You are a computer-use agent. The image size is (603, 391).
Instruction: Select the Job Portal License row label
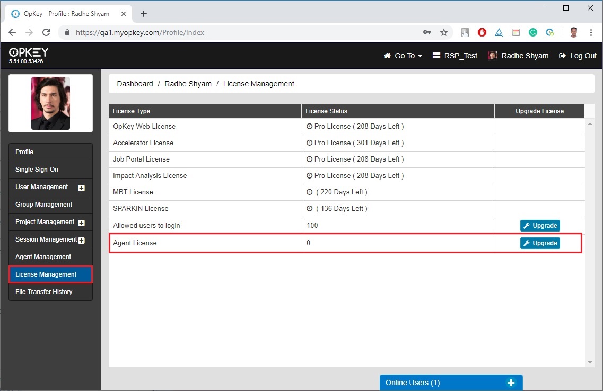coord(141,159)
